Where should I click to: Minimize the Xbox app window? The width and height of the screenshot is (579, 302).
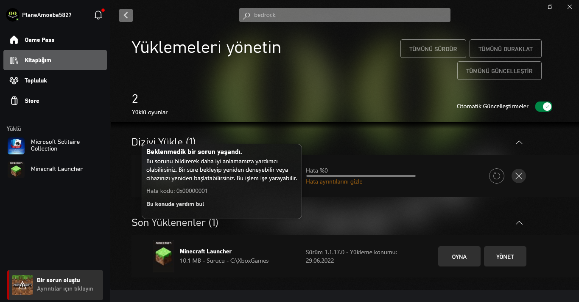(x=531, y=6)
